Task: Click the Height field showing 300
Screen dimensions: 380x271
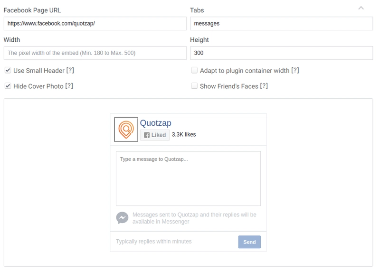Action: 281,53
